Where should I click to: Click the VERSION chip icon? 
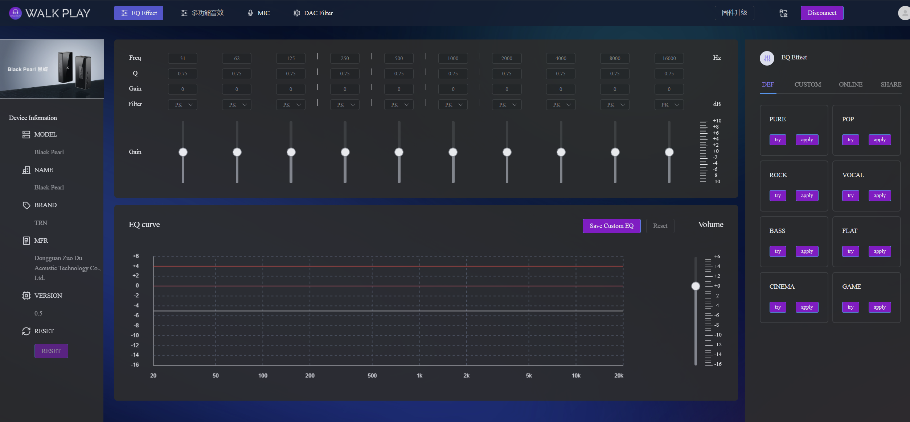(26, 296)
